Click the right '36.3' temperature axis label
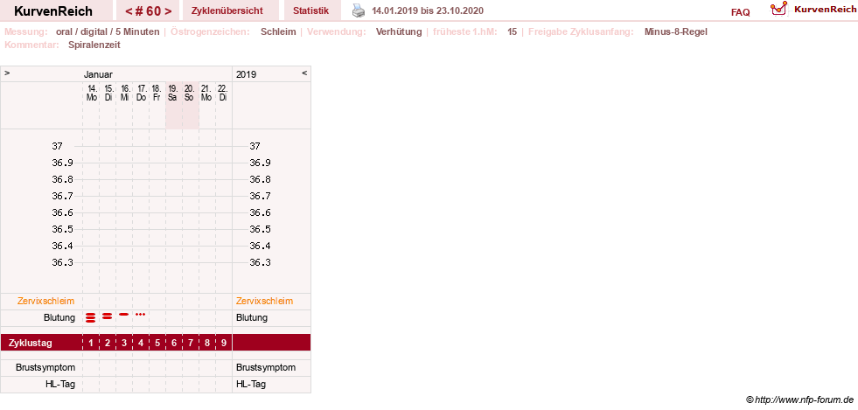This screenshot has width=858, height=410. (x=260, y=262)
